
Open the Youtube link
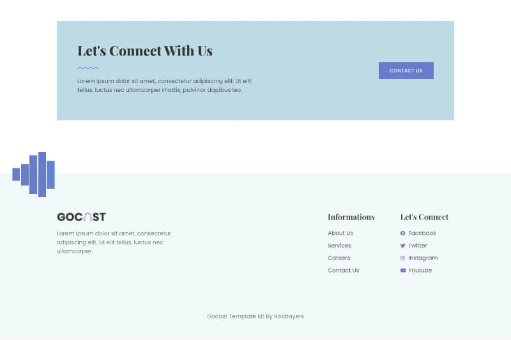[x=420, y=270]
